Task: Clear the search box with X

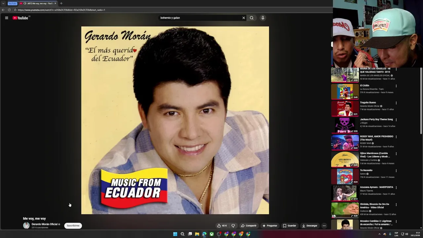Action: 244,18
